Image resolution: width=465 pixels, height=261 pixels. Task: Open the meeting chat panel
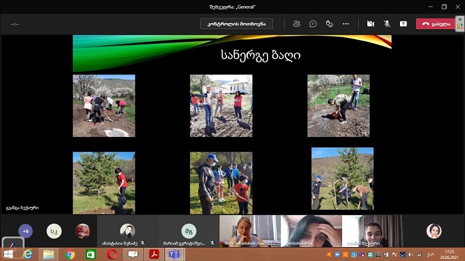[313, 24]
